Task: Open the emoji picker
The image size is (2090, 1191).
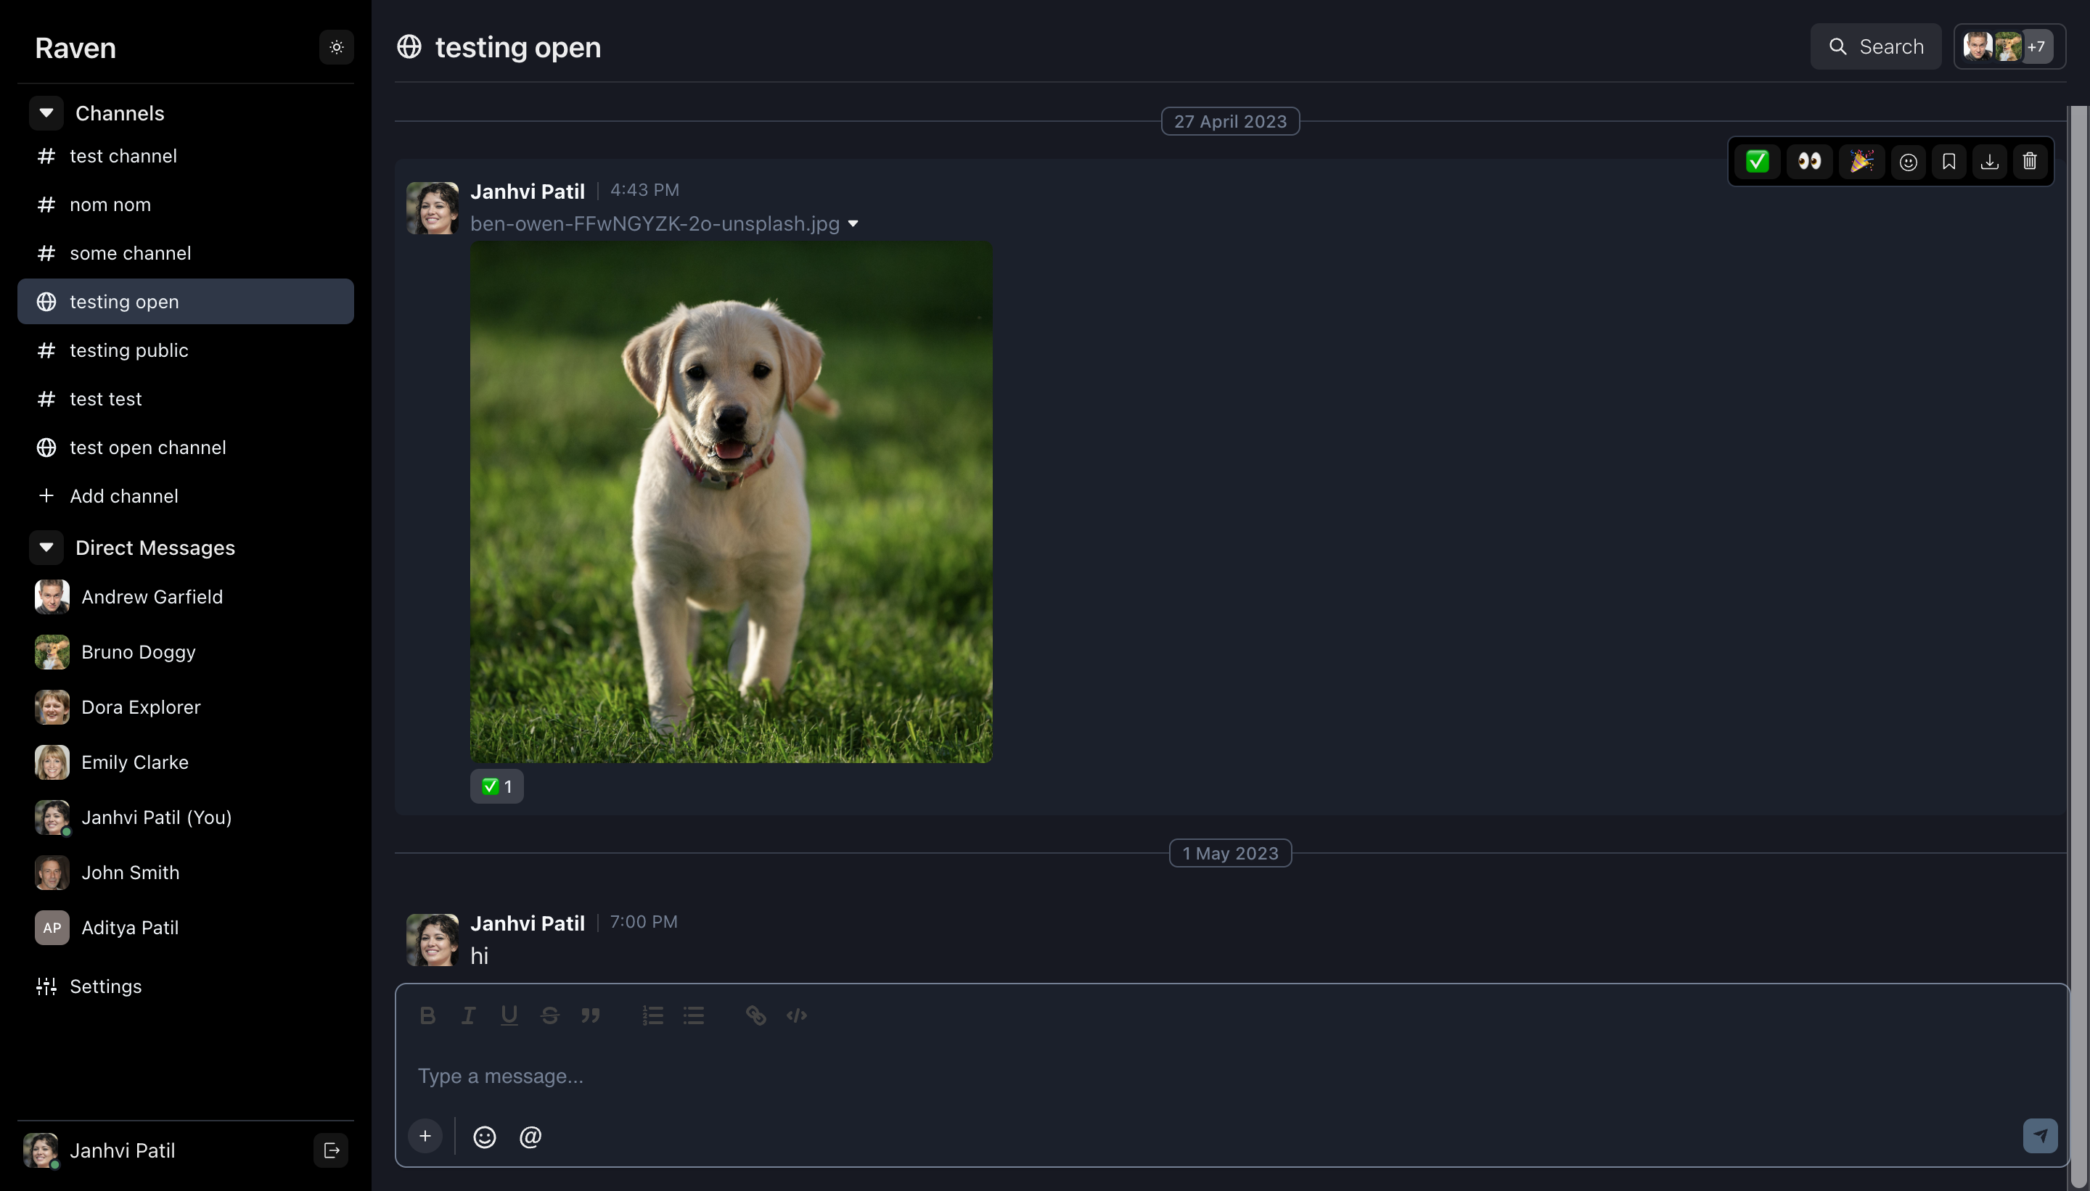Action: click(x=484, y=1137)
